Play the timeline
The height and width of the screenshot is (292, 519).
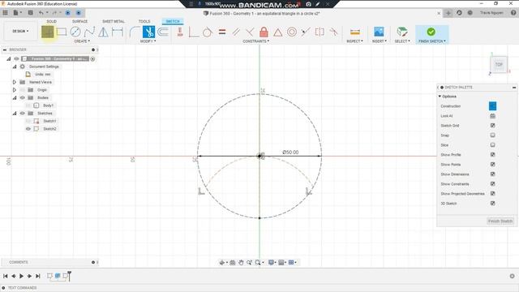(x=22, y=276)
